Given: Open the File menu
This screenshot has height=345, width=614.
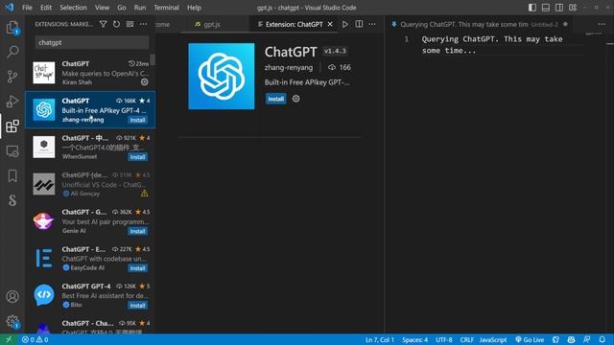Looking at the screenshot, I should 27,8.
